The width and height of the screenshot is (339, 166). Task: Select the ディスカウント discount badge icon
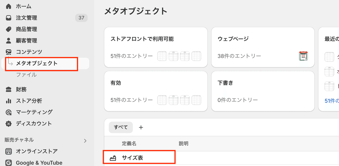tap(9, 124)
